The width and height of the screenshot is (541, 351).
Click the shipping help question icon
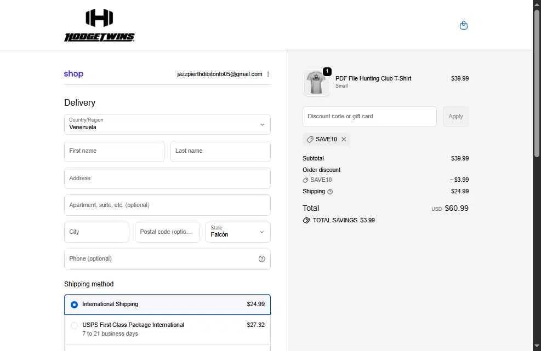tap(330, 192)
